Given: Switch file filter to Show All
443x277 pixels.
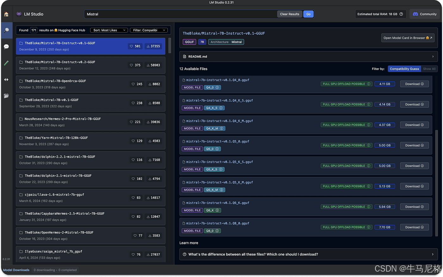Looking at the screenshot, I should (429, 69).
